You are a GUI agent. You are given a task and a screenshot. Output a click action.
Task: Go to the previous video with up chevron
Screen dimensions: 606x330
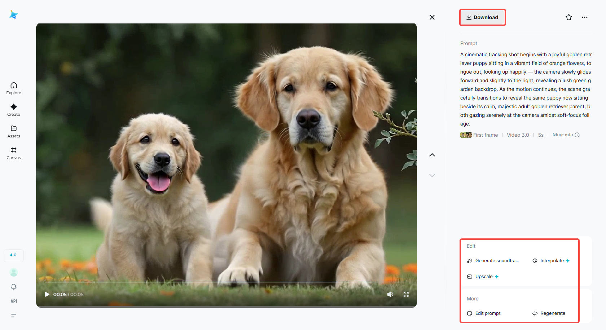[x=432, y=155]
